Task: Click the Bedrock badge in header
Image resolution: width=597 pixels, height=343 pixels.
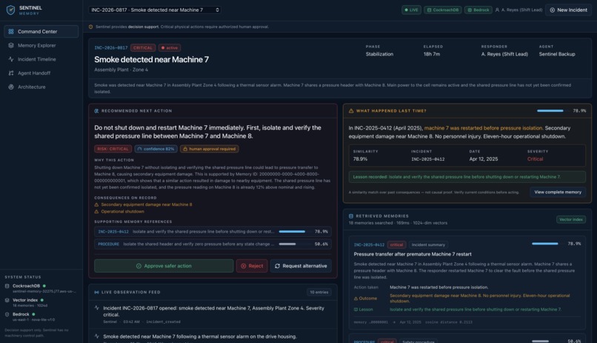Action: [x=478, y=10]
